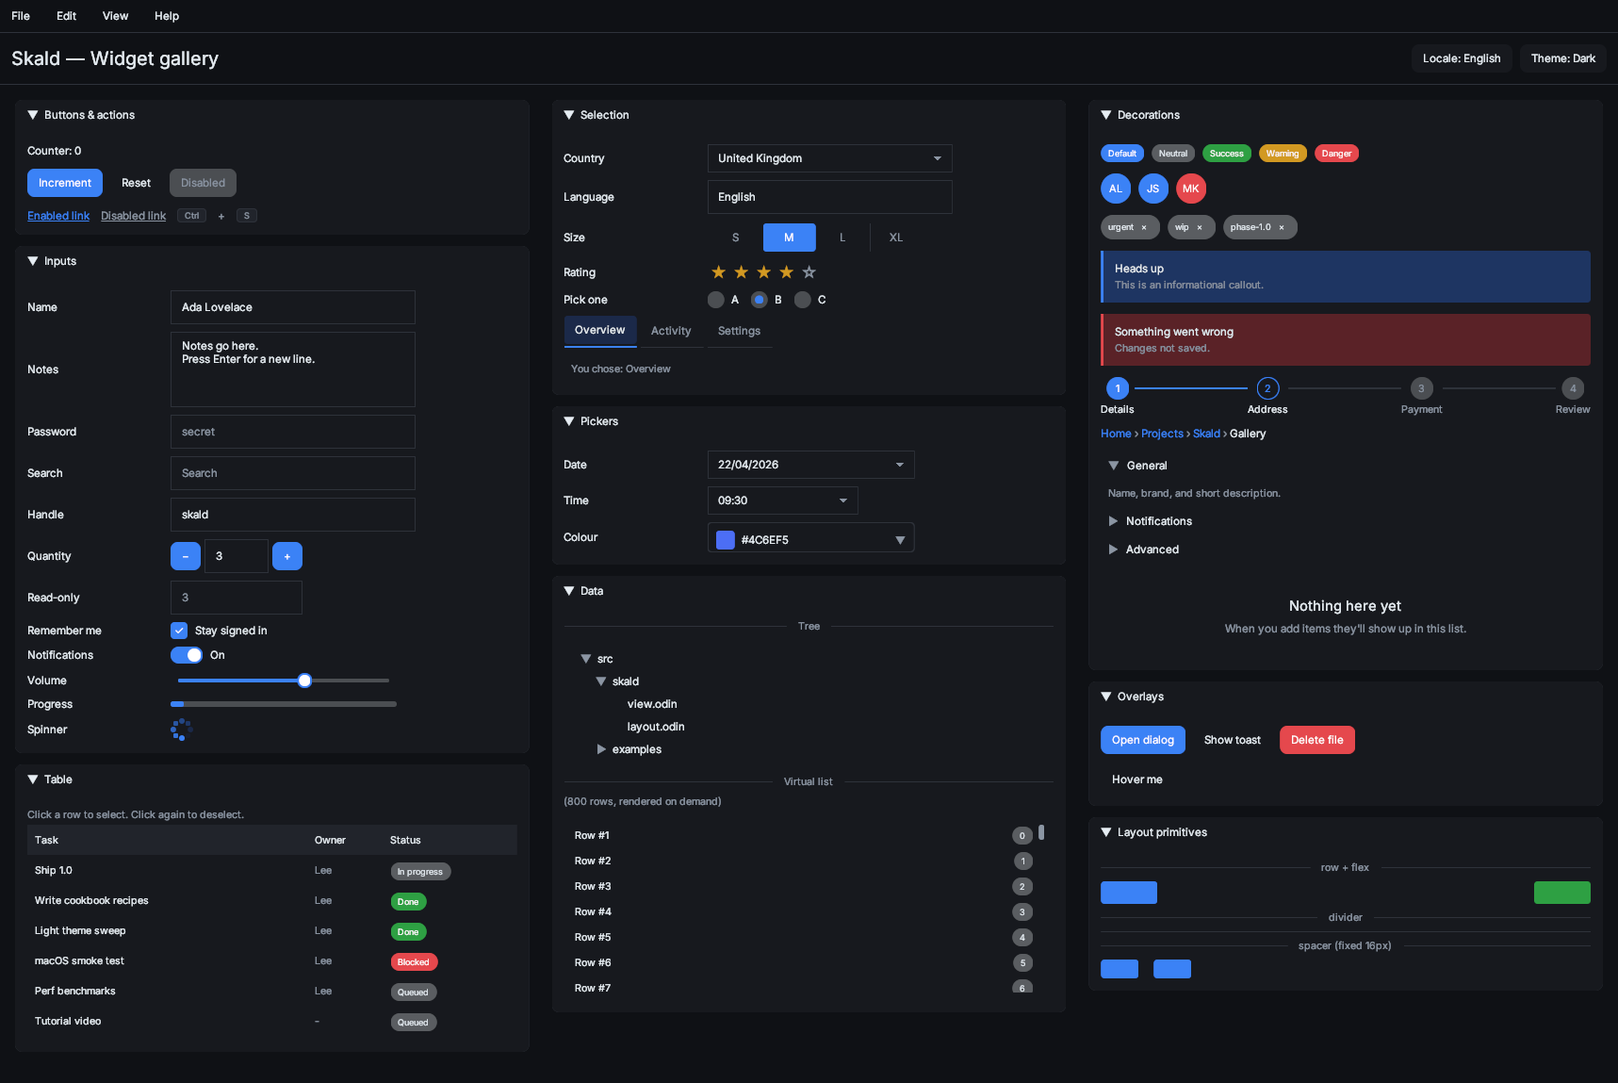Click the #4C6EF5 colour swatch
Viewport: 1618px width, 1083px height.
point(726,540)
